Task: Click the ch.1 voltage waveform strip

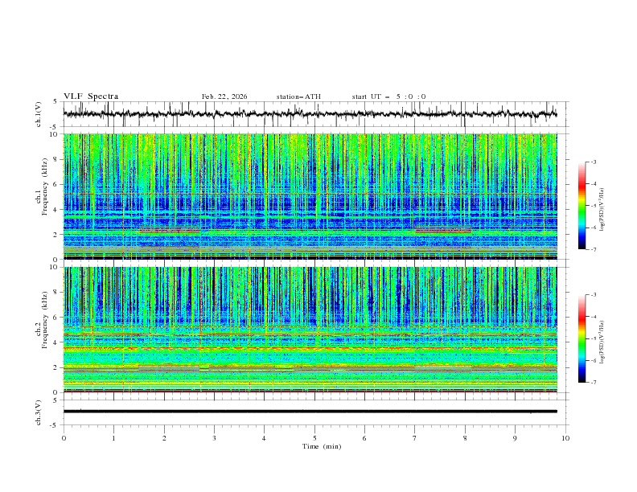Action: [x=314, y=114]
